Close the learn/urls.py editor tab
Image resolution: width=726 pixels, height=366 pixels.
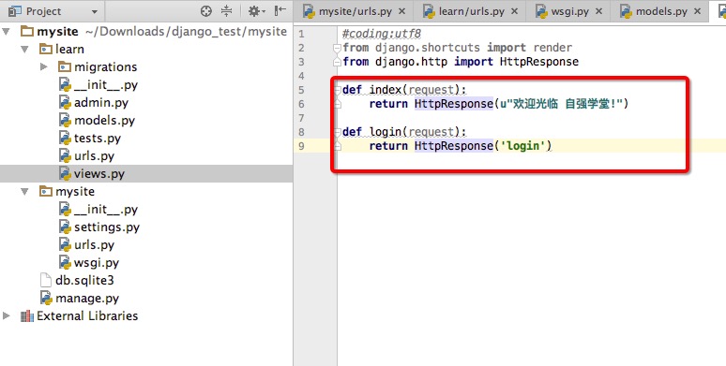pos(514,11)
